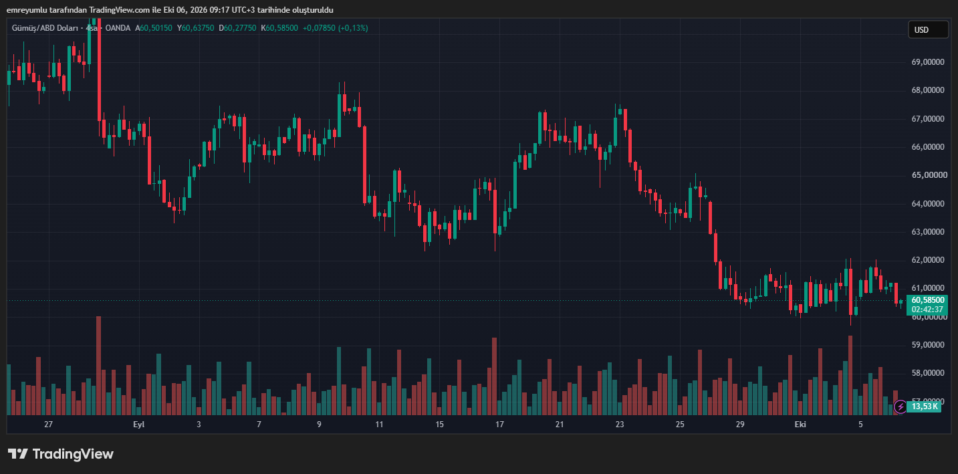Open the USD currency selector
This screenshot has width=958, height=474.
click(928, 29)
